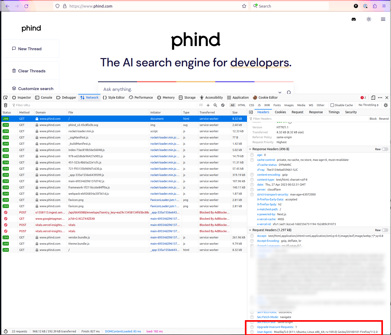Viewport: 391px width, 335px height.
Task: Filter requests by Images
Action: 289,105
